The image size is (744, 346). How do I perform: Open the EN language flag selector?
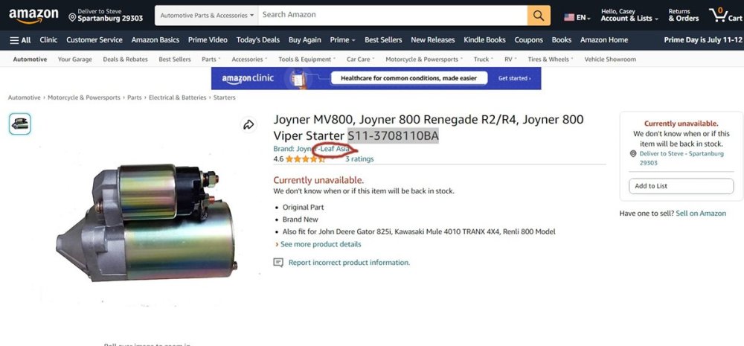click(x=577, y=18)
